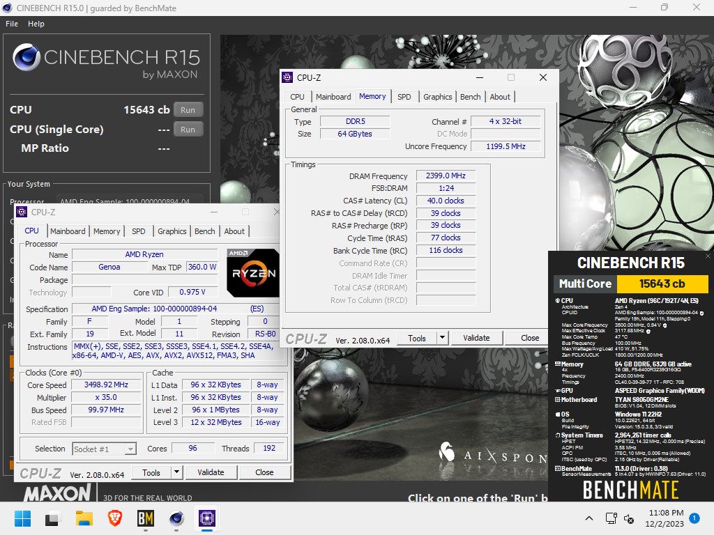Viewport: 714px width, 535px height.
Task: Run the CPU Single Core benchmark
Action: tap(188, 129)
